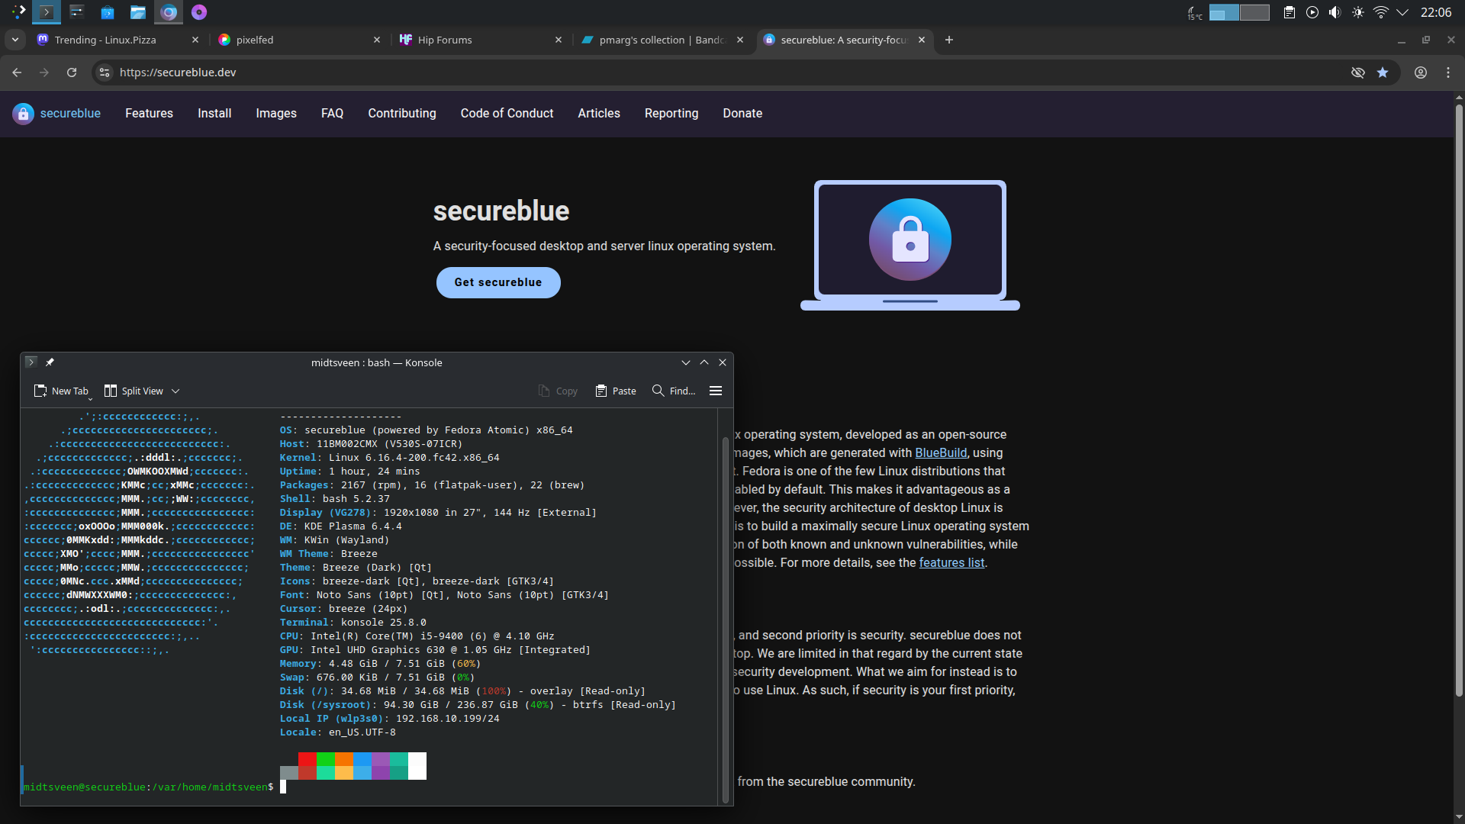Go back in browser history
This screenshot has width=1465, height=824.
17,72
